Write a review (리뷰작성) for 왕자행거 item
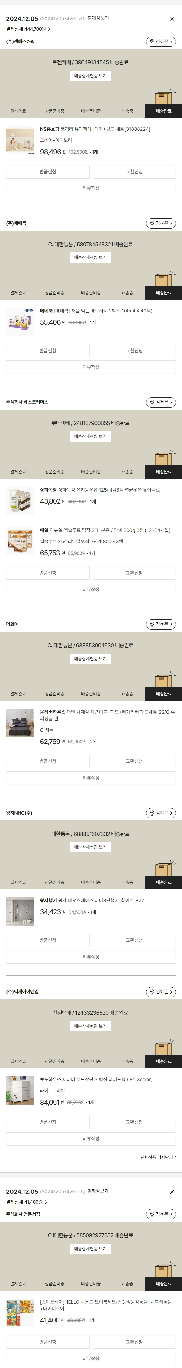The width and height of the screenshot is (182, 1368). tap(91, 957)
